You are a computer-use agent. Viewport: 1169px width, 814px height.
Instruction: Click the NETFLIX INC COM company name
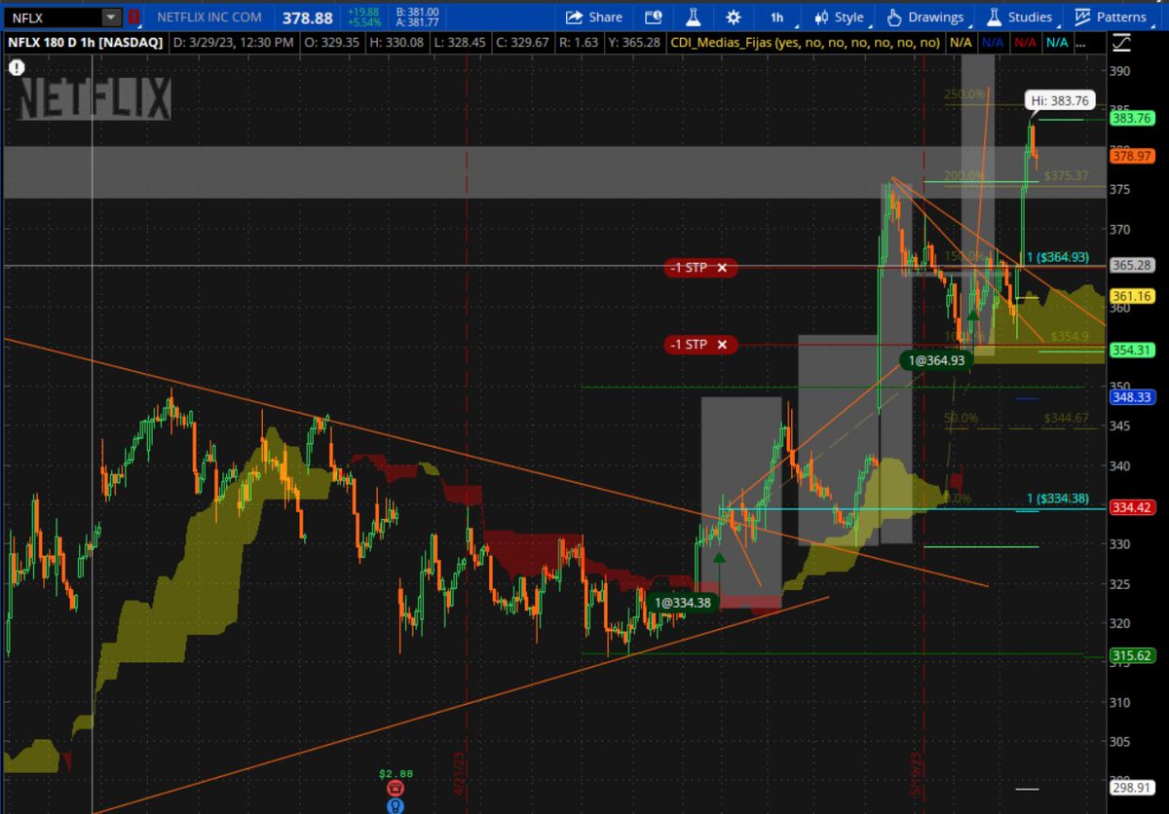click(209, 18)
